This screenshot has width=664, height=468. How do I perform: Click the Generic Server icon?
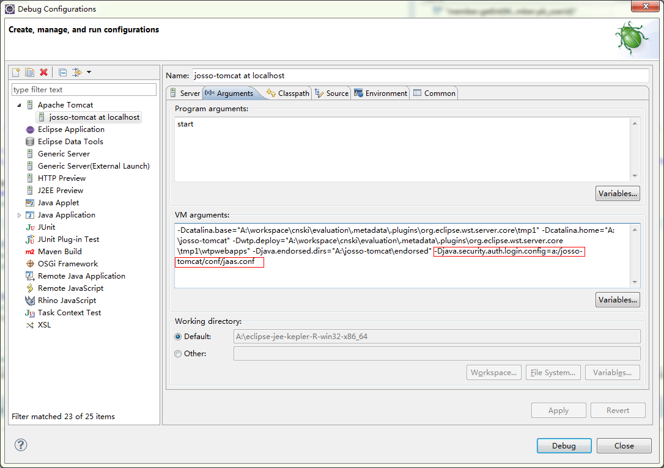coord(30,154)
